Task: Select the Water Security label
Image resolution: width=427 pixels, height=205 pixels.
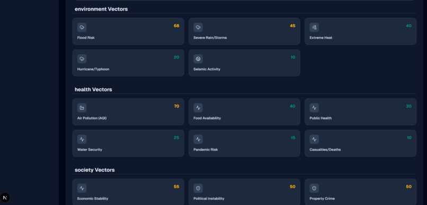Action: pyautogui.click(x=90, y=150)
